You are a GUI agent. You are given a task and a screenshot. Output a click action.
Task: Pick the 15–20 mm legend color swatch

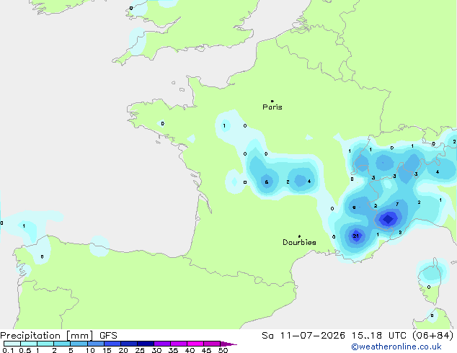pyautogui.click(x=112, y=344)
